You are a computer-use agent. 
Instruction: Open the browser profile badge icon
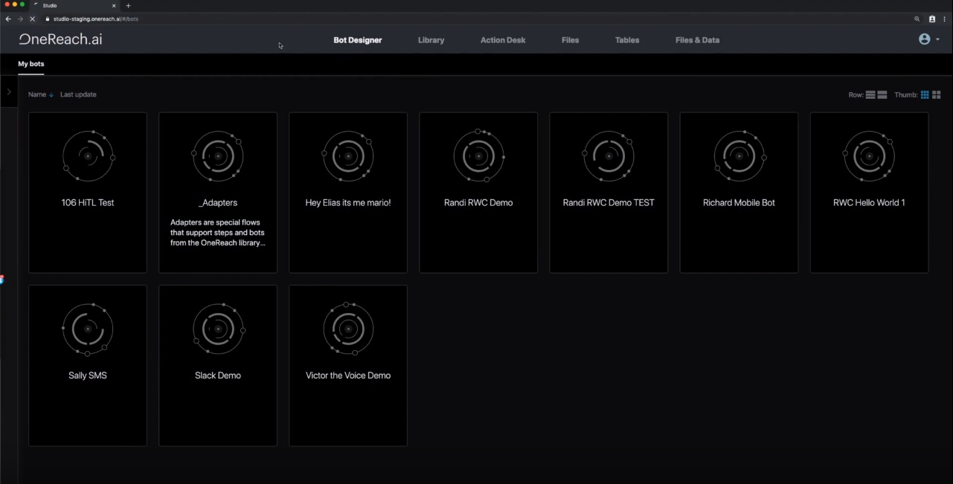click(x=932, y=19)
